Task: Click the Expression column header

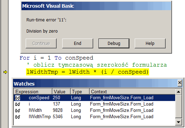Action: 33,92
